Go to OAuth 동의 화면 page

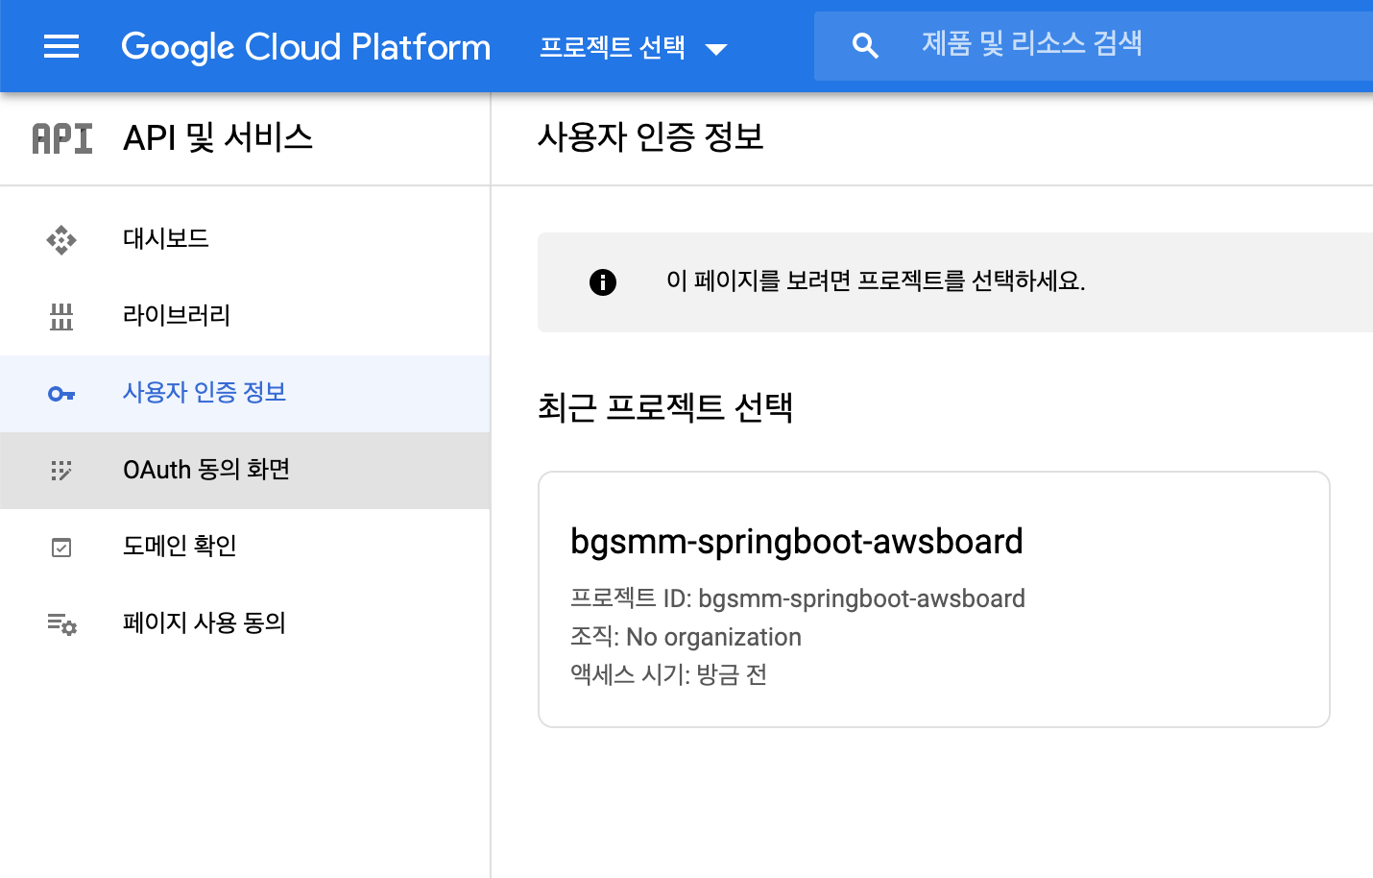[206, 470]
